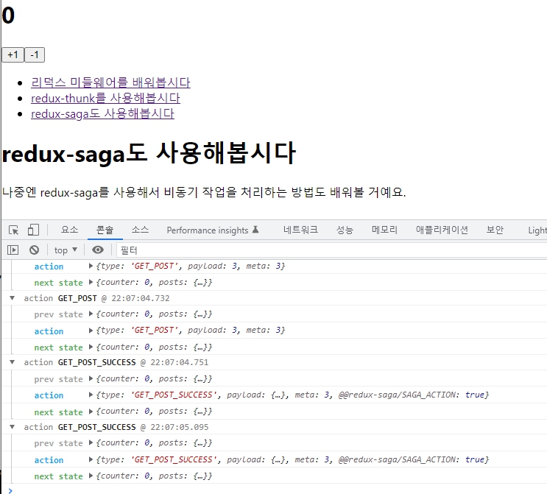Click the console prompt arrow at bottom

point(10,490)
